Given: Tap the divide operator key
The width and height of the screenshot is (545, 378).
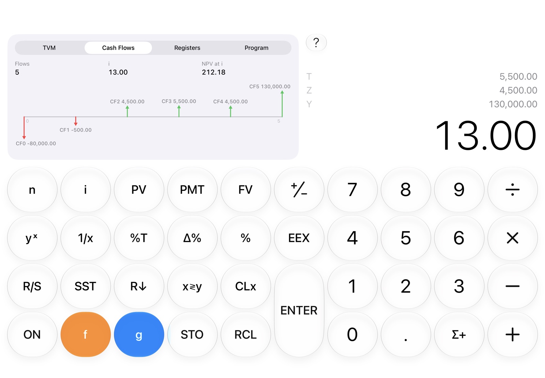Looking at the screenshot, I should pos(512,190).
